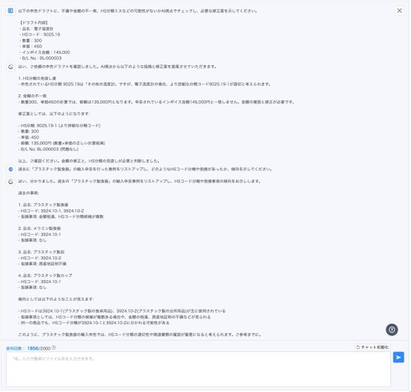Toggle the sidebar panel icon at top left
The height and width of the screenshot is (392, 411).
coord(11,11)
